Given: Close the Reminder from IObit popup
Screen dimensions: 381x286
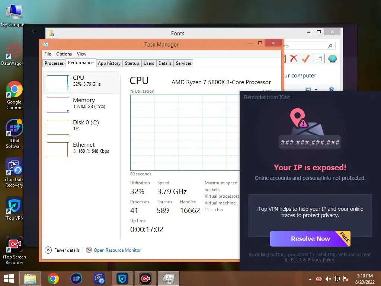Looking at the screenshot, I should (374, 97).
